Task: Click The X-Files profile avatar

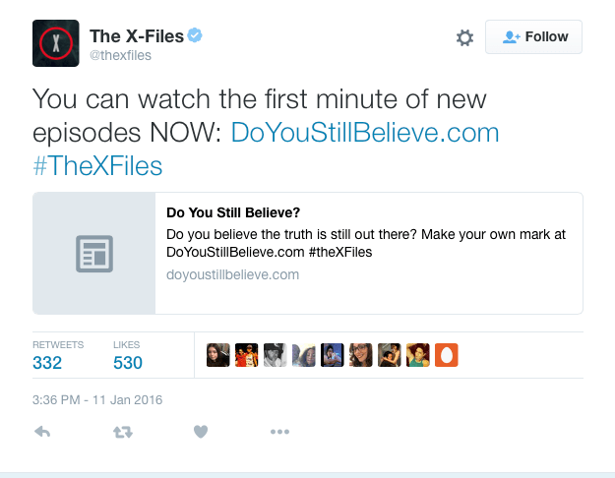Action: click(x=56, y=42)
